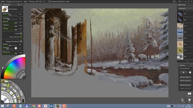Select brush preset 08
Image resolution: width=193 pixels, height=108 pixels.
(185, 56)
